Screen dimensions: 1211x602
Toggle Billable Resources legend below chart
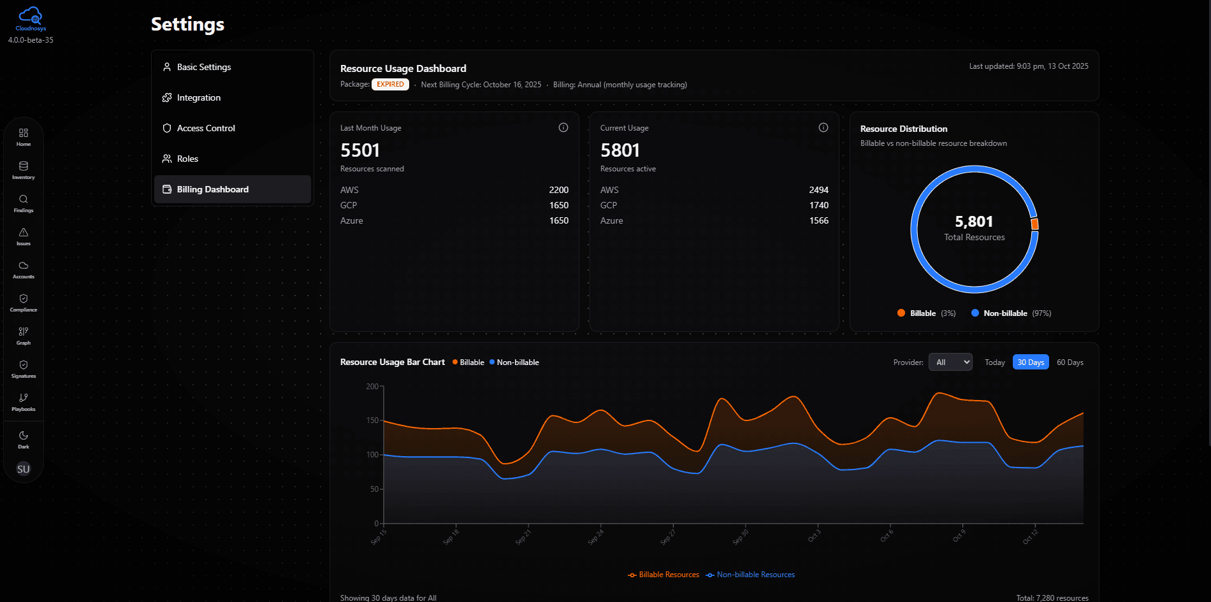click(x=664, y=575)
